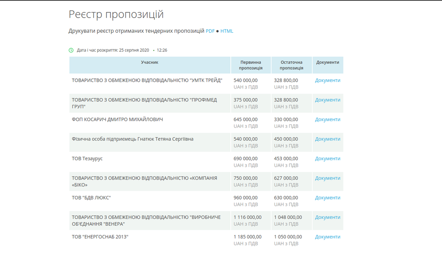Click initial bid 375 000,00
The width and height of the screenshot is (442, 257).
245,100
